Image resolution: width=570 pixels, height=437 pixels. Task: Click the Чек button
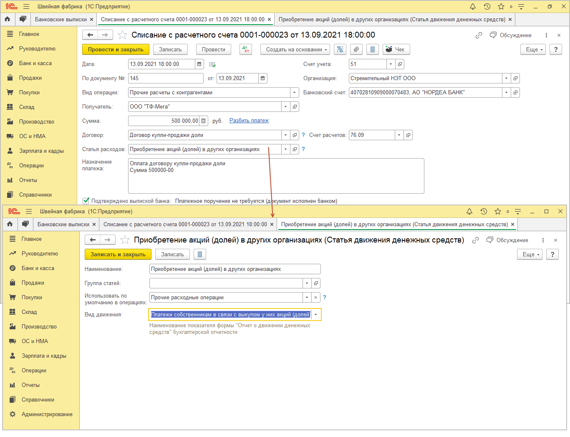396,50
